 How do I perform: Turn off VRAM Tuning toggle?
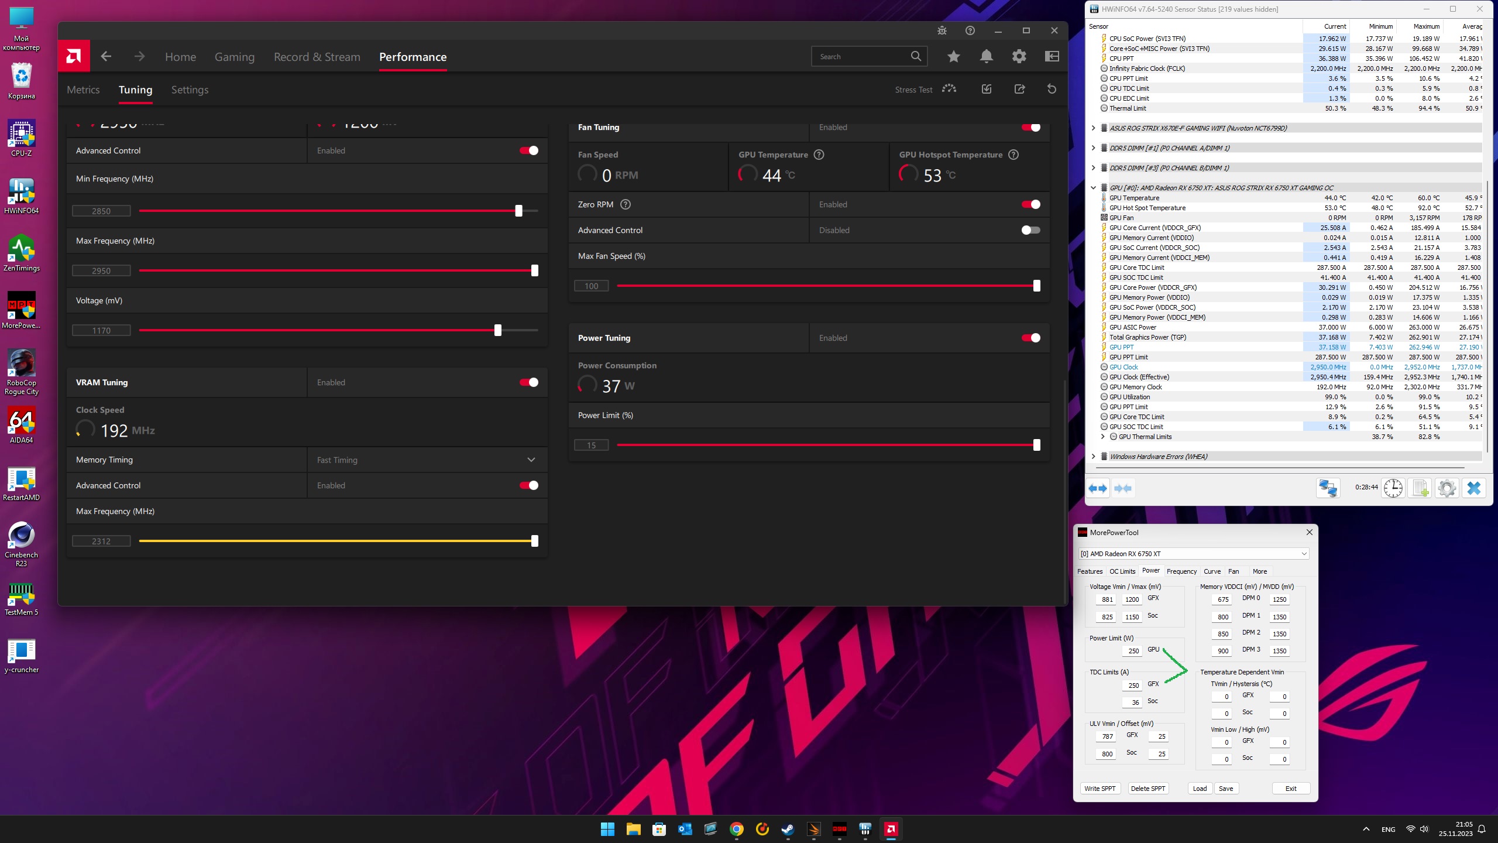pos(528,382)
